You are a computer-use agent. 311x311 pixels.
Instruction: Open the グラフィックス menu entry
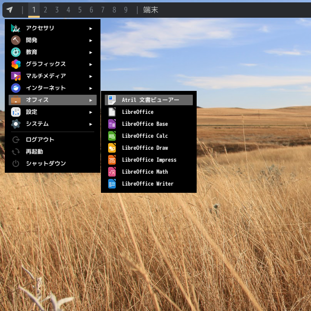[x=53, y=64]
